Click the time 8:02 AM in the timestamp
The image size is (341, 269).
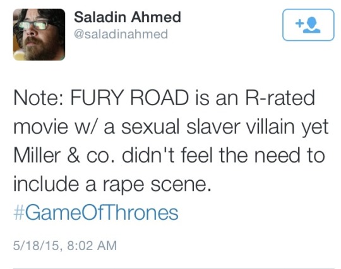(x=92, y=246)
